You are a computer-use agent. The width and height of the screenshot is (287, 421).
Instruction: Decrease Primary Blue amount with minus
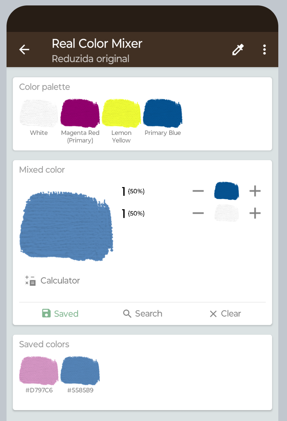pos(198,191)
